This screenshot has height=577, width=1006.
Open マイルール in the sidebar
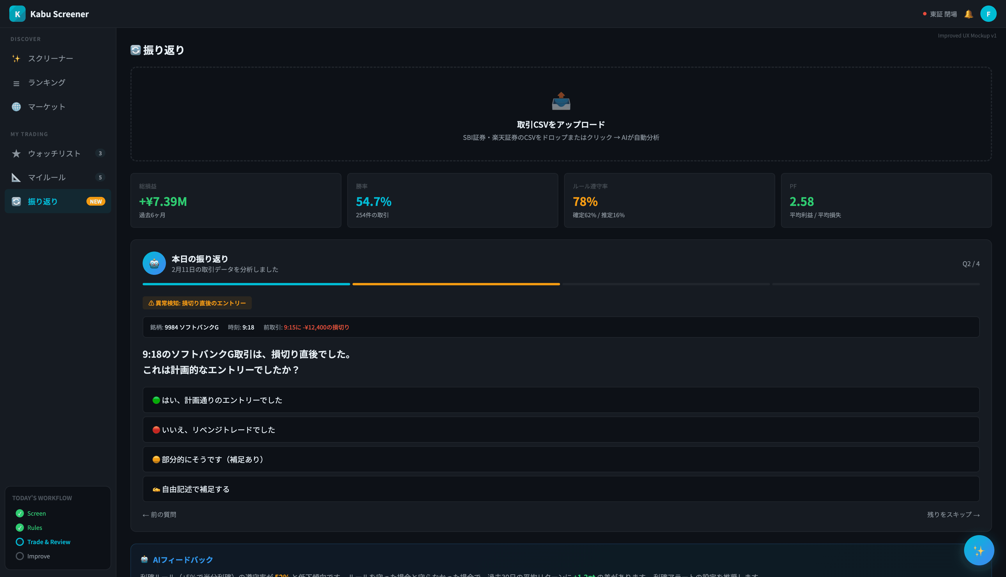[47, 177]
